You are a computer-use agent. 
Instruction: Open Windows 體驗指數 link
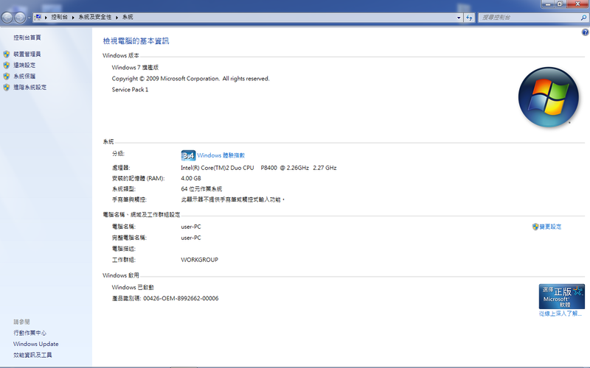221,155
